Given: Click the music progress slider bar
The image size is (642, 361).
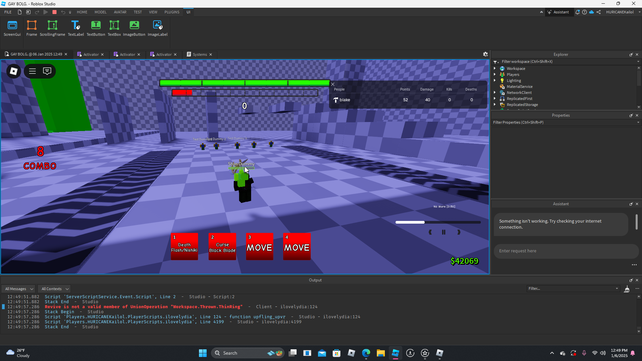Looking at the screenshot, I should click(x=438, y=222).
